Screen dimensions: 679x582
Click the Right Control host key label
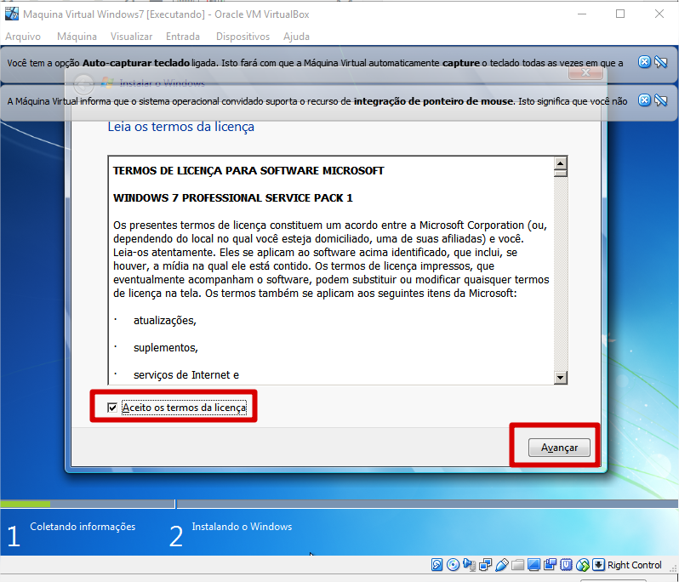pyautogui.click(x=635, y=565)
